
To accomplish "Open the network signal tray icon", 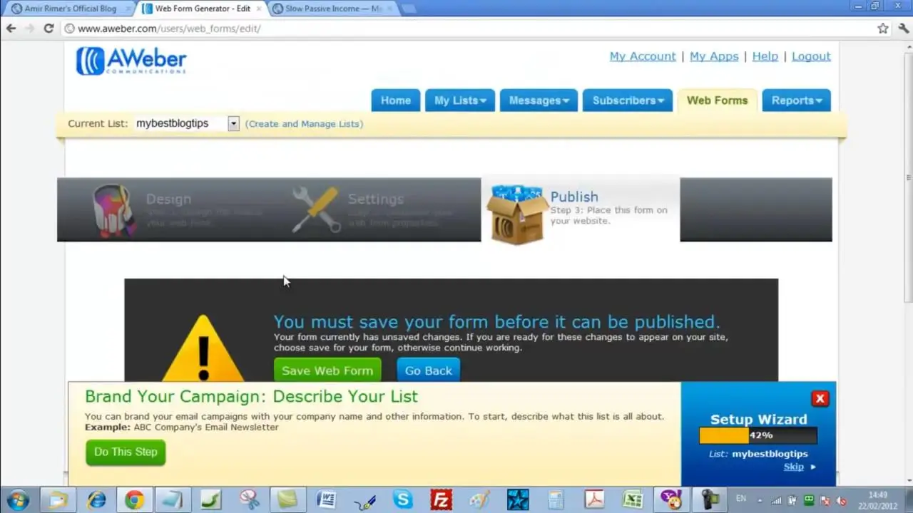I will [x=776, y=500].
